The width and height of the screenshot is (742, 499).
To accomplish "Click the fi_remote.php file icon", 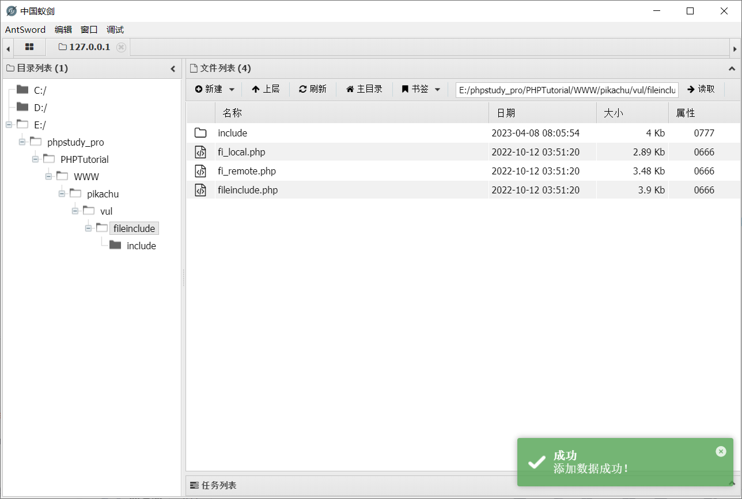I will pyautogui.click(x=200, y=171).
